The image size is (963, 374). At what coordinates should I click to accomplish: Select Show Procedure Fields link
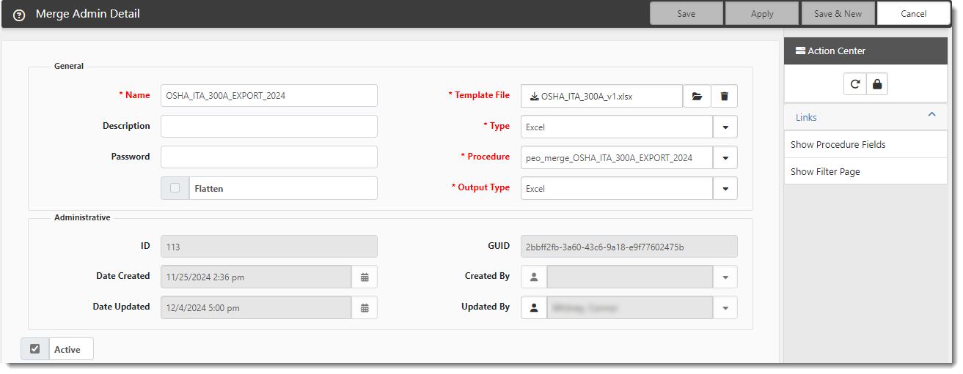tap(838, 145)
